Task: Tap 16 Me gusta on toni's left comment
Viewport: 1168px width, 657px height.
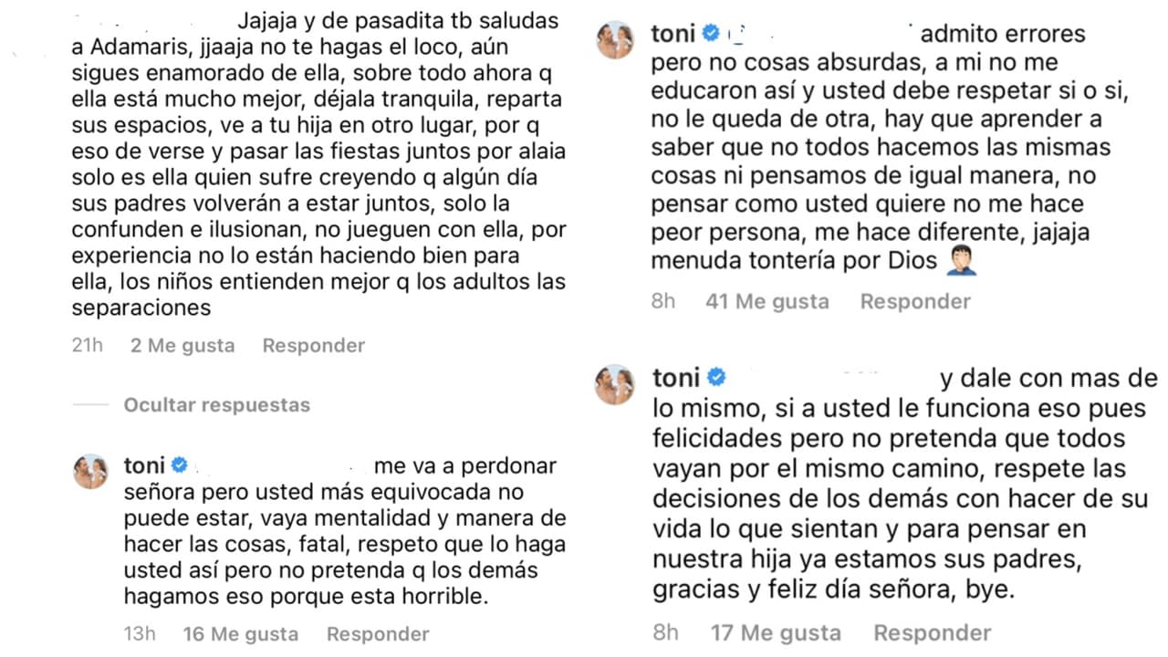Action: [243, 633]
